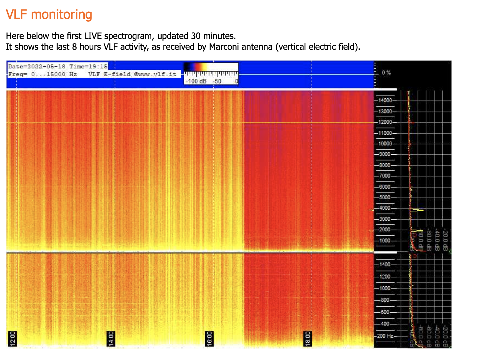
Task: Click the -50 label on color scale
Action: click(217, 81)
